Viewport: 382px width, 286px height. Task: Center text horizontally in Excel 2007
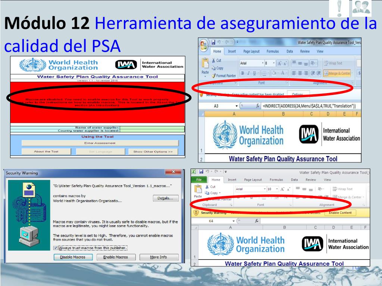pos(300,73)
